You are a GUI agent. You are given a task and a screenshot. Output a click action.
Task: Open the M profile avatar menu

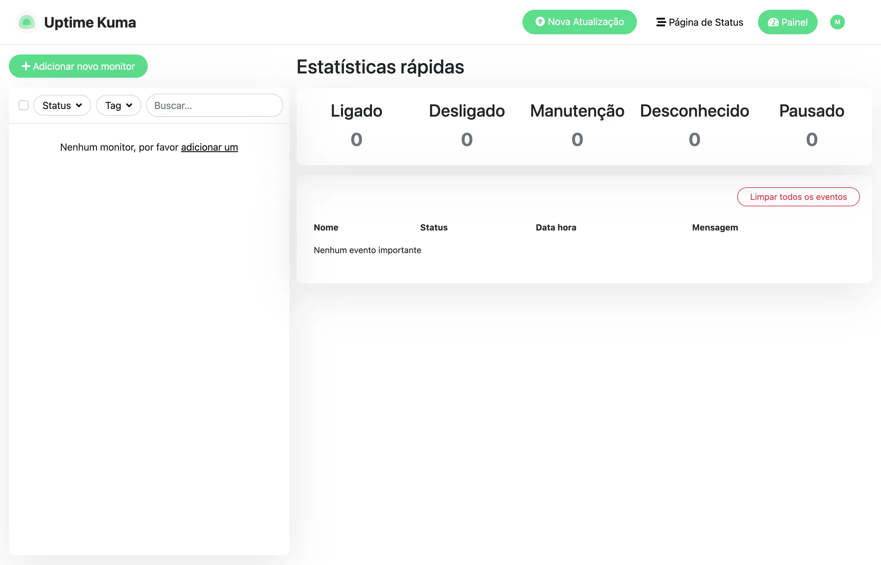[837, 22]
